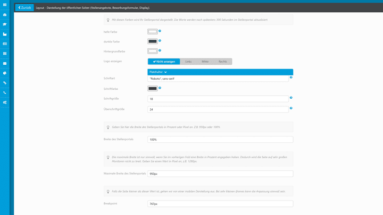Screen dimensions: 383x215
Task: Click the chain link icon in sidebar
Action: tap(5, 83)
